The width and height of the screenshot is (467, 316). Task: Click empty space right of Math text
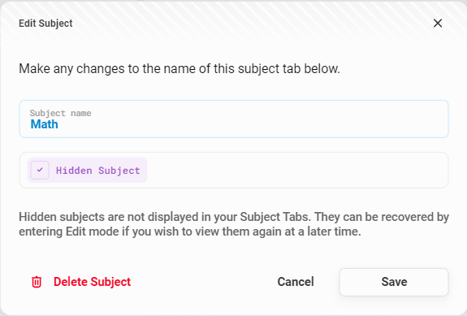[253, 124]
